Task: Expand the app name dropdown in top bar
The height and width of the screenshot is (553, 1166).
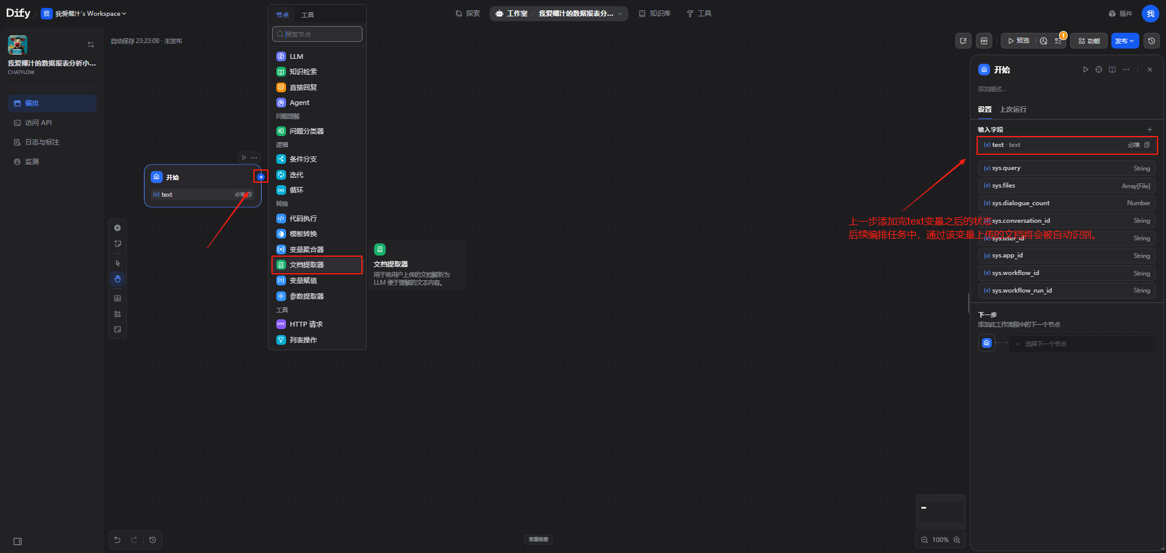Action: [620, 13]
